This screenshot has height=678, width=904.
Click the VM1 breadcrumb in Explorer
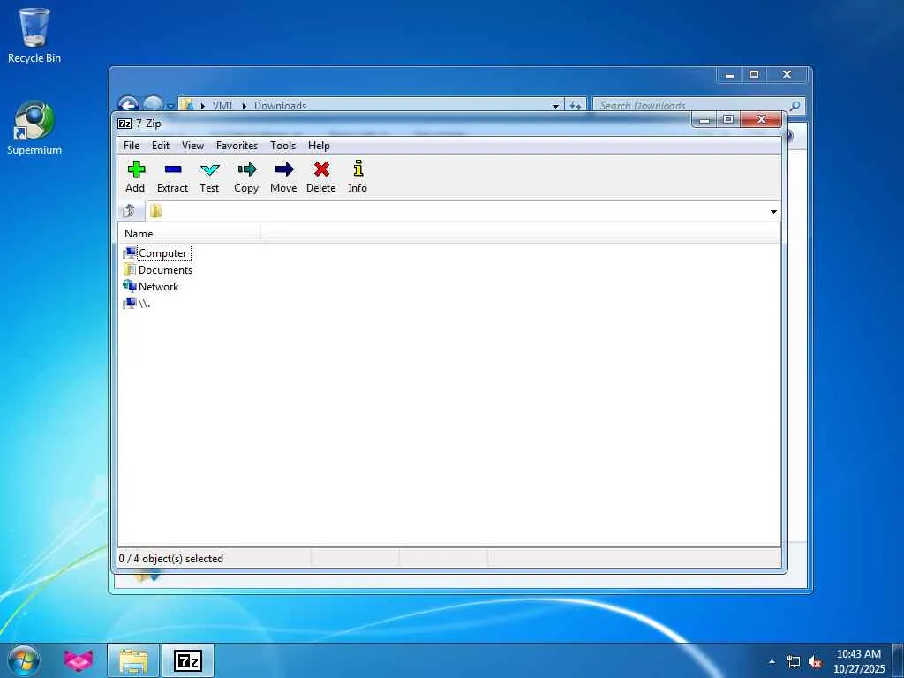tap(222, 106)
